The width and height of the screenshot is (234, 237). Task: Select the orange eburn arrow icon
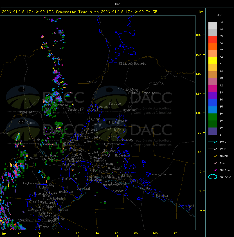pos(213,156)
